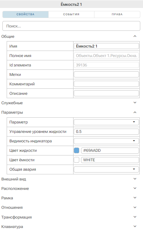This screenshot has height=235, width=143.
Task: Click the white Цвет ёмкости swatch
Action: (77, 160)
